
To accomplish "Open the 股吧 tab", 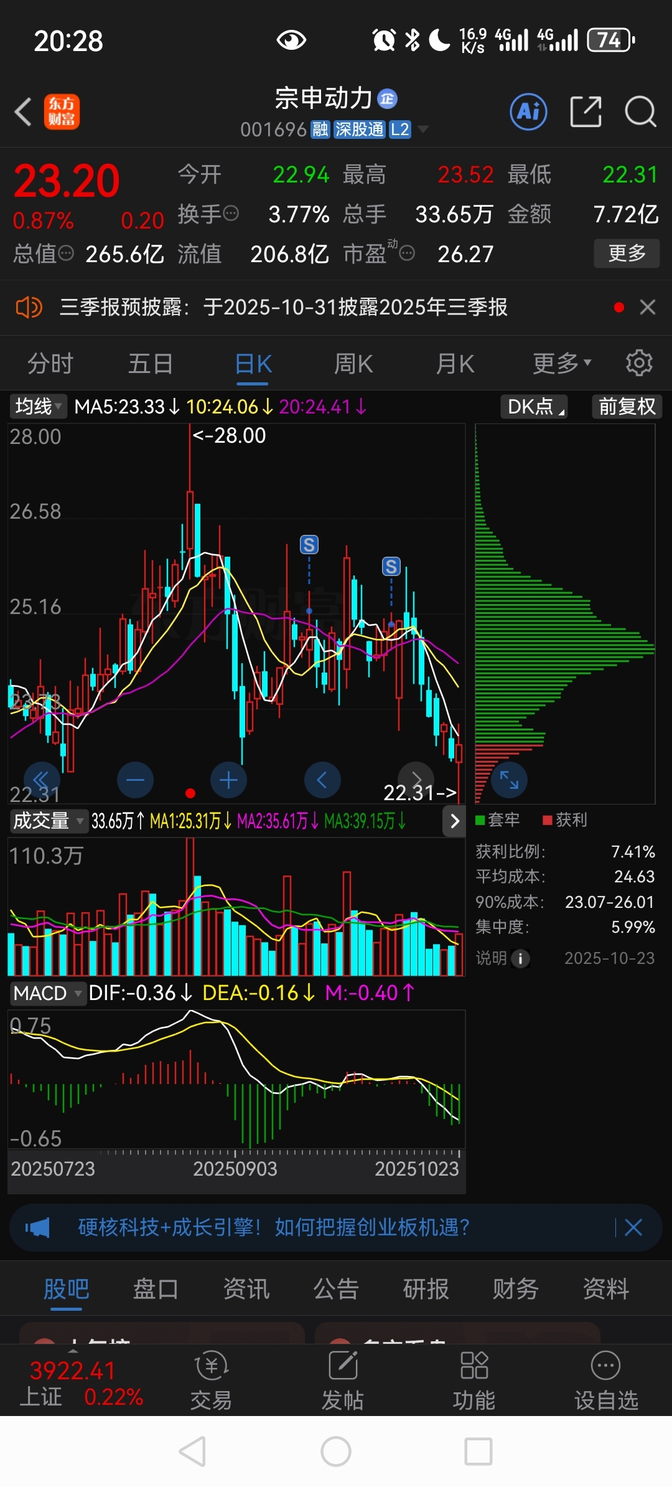I will coord(67,1288).
